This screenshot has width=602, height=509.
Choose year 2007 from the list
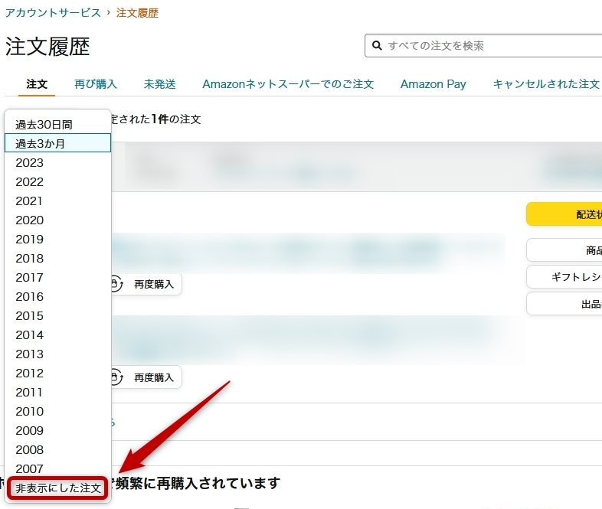point(30,468)
